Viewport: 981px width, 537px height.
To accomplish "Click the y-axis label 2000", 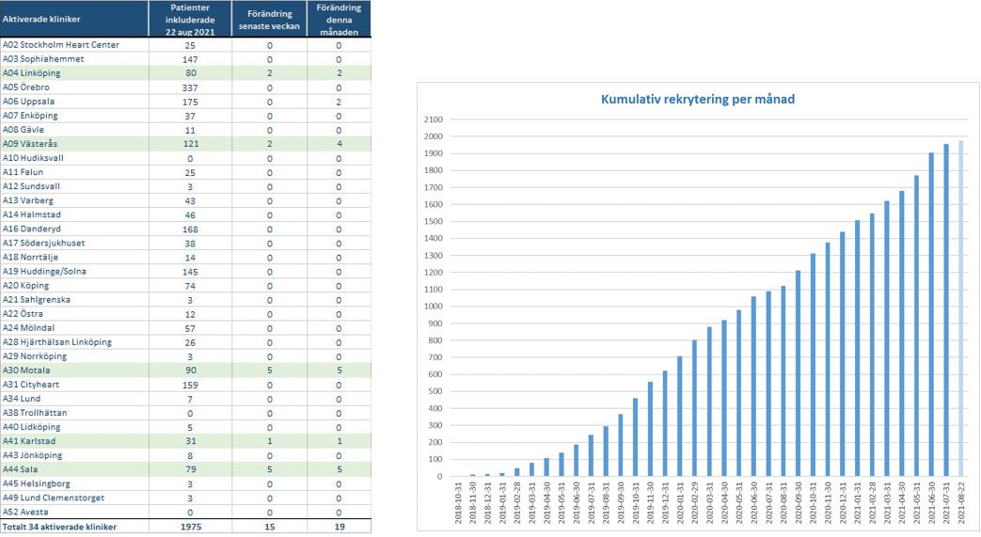I will click(434, 136).
